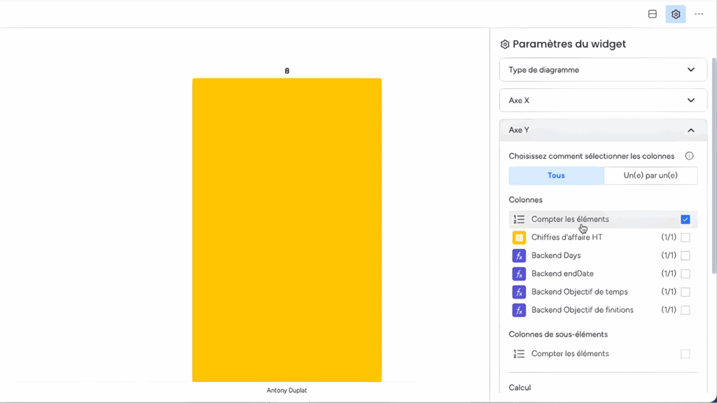Click the info icon beside column selection
Viewport: 717px width, 403px height.
[x=689, y=156]
